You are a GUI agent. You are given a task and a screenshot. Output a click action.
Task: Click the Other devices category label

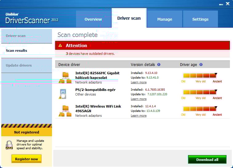point(86,94)
